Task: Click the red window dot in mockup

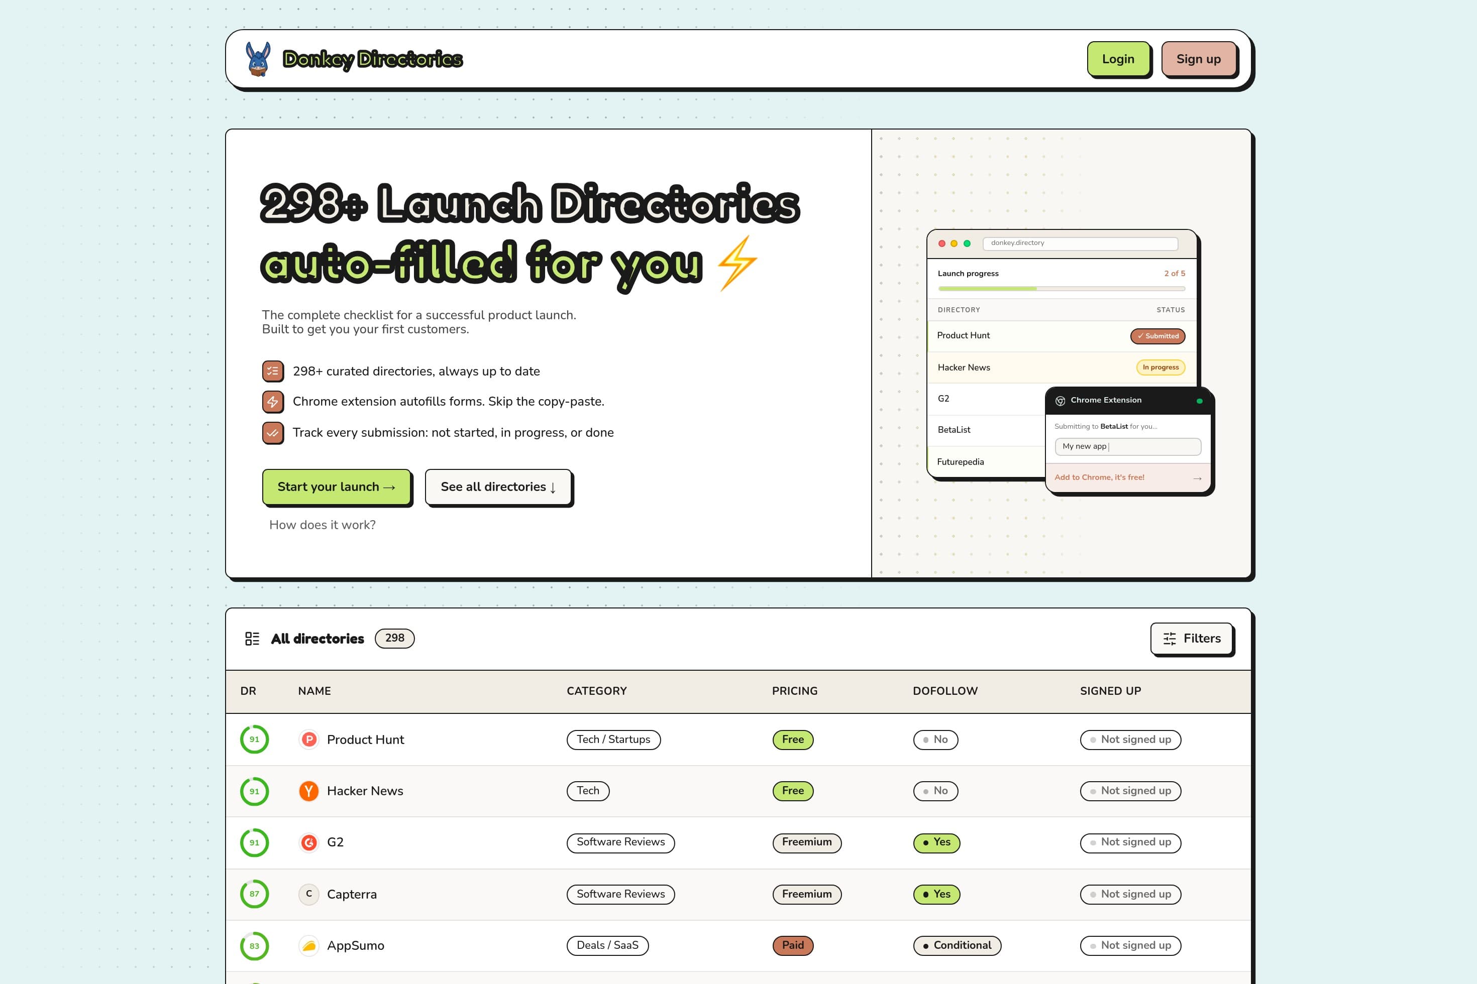Action: click(x=941, y=243)
